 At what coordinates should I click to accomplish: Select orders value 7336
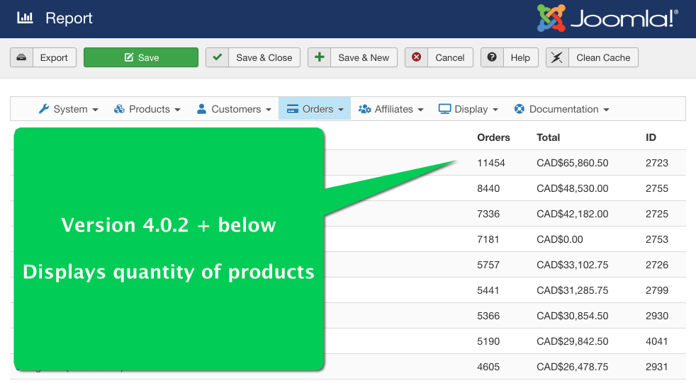488,214
